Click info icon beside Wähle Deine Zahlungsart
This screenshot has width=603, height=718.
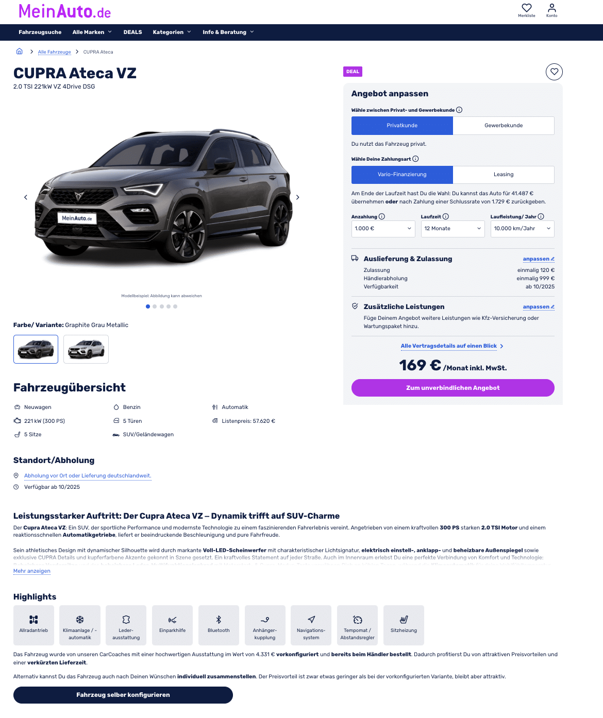415,159
